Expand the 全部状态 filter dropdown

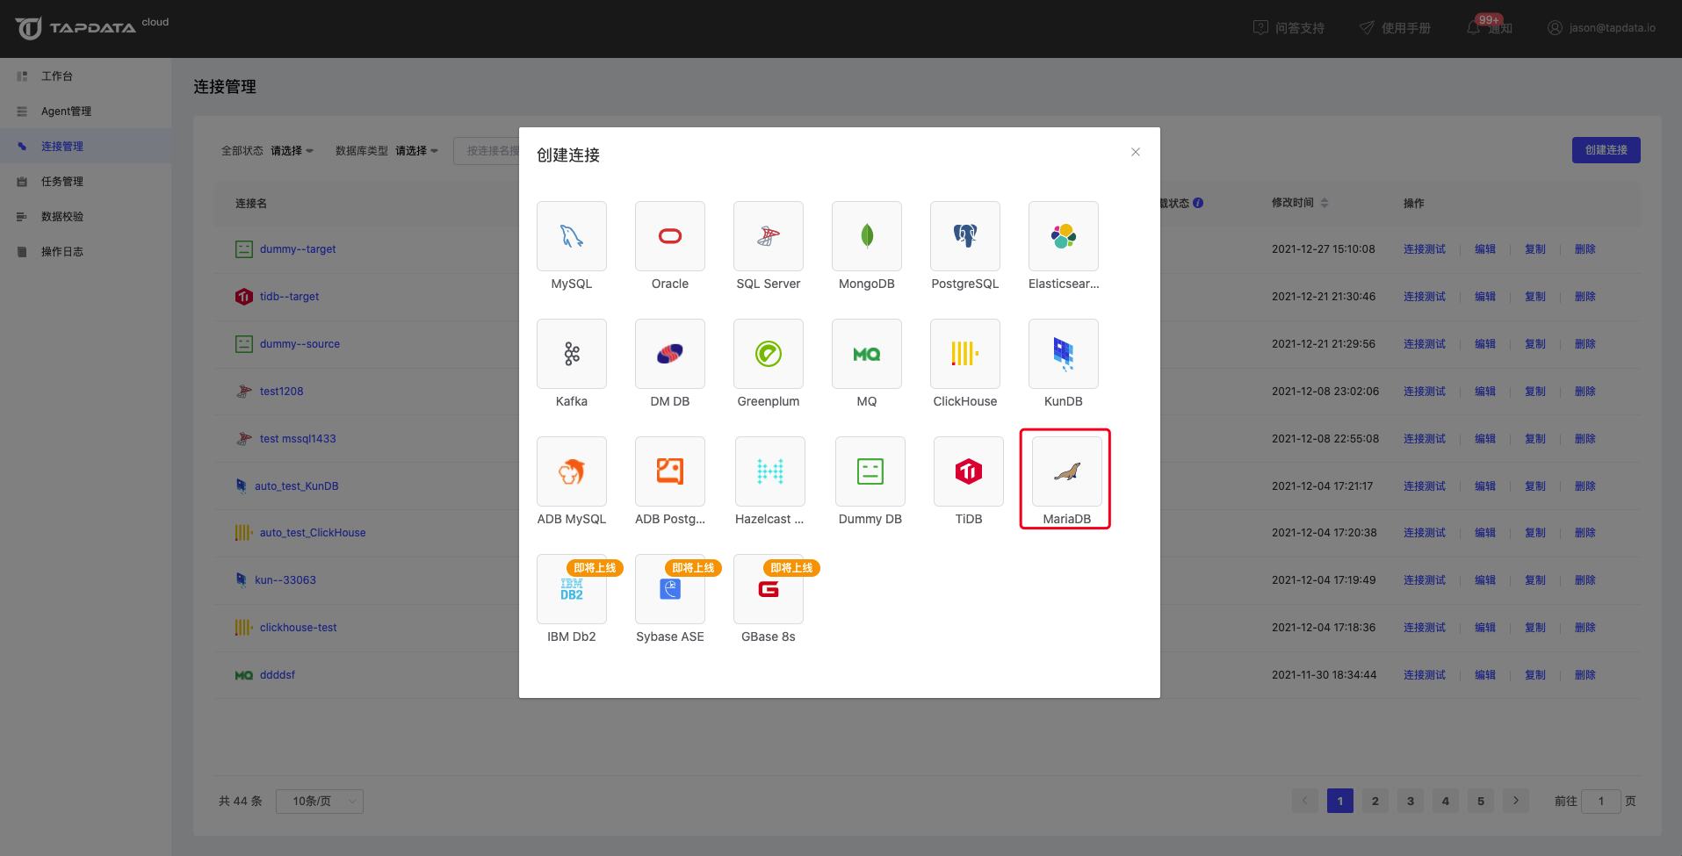[x=292, y=151]
